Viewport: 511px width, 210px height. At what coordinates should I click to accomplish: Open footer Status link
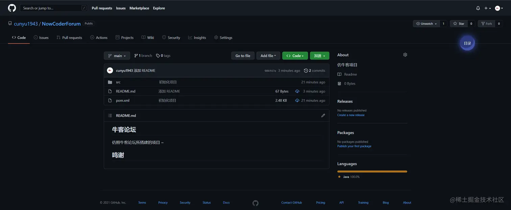[206, 203]
